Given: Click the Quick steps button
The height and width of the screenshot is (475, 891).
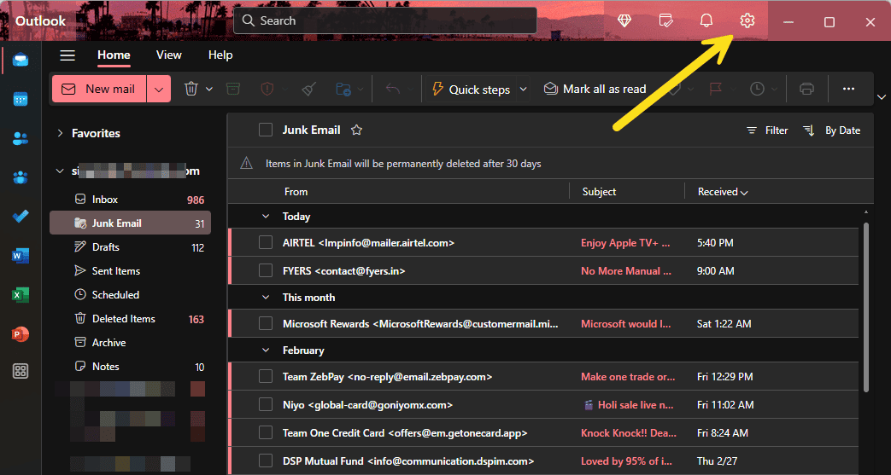Looking at the screenshot, I should click(x=472, y=89).
